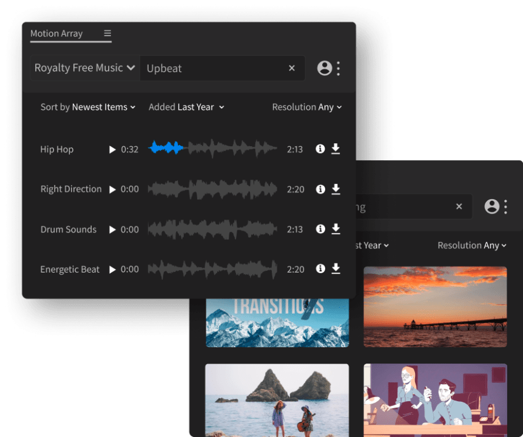Play the Energetic Beat track

pyautogui.click(x=113, y=269)
